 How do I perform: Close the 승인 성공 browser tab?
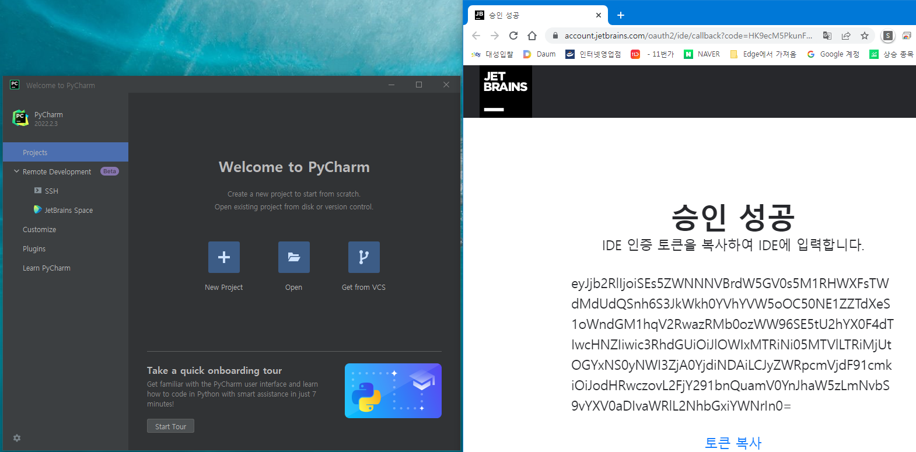599,15
